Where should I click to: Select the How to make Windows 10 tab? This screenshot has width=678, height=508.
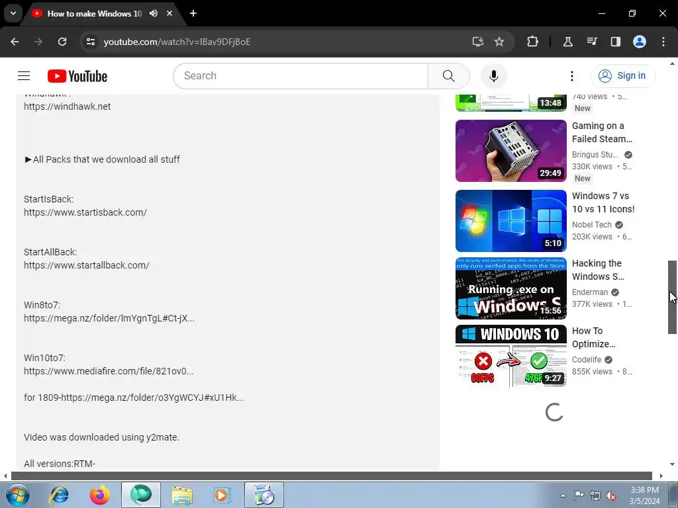(94, 13)
